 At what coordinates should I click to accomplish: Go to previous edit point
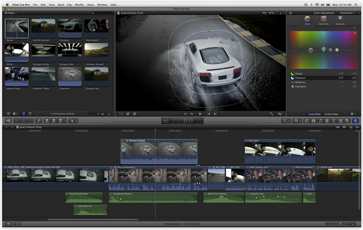point(209,114)
